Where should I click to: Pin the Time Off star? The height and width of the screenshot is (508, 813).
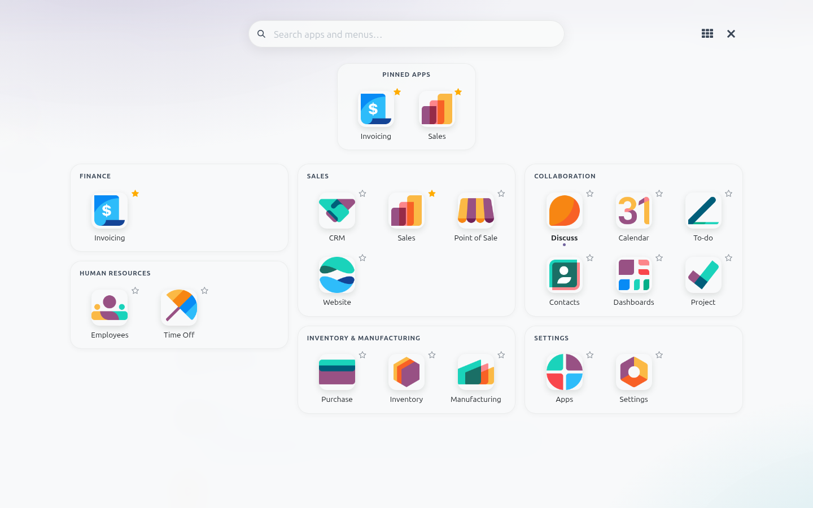point(204,291)
